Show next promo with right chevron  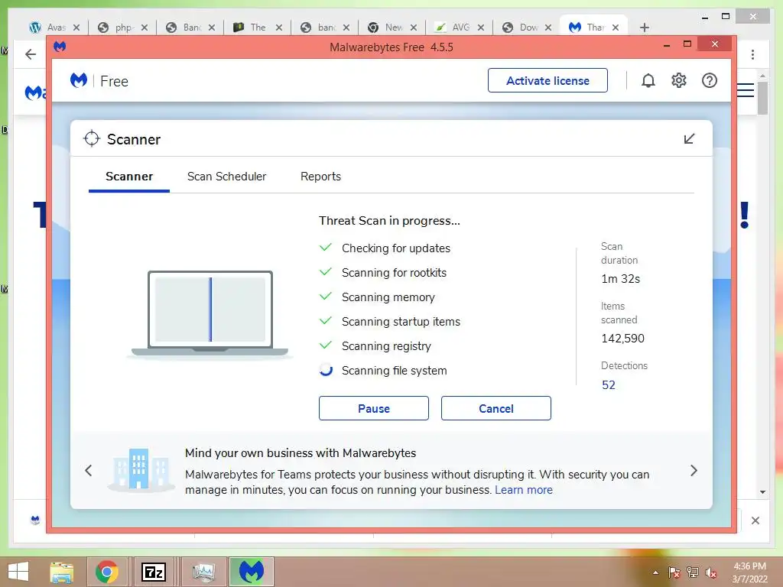pyautogui.click(x=694, y=470)
